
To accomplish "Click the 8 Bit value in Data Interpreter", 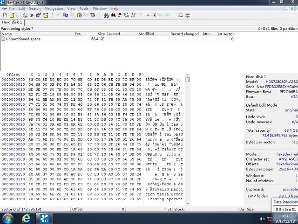I will coord(285,210).
